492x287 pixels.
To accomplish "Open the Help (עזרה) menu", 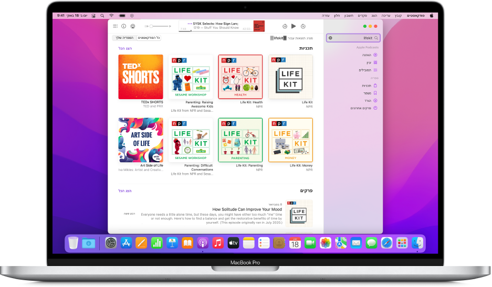I will click(x=326, y=15).
